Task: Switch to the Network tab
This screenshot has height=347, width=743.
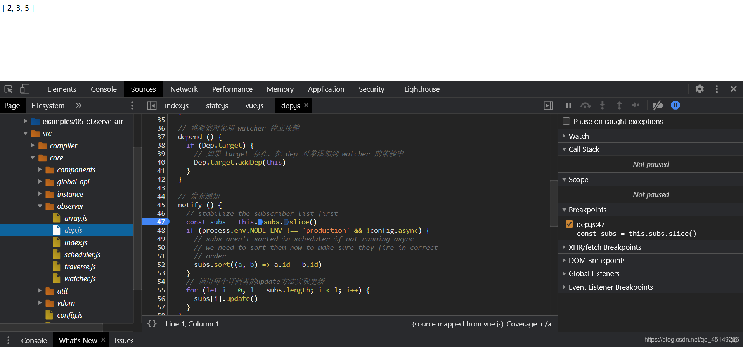Action: (x=184, y=89)
